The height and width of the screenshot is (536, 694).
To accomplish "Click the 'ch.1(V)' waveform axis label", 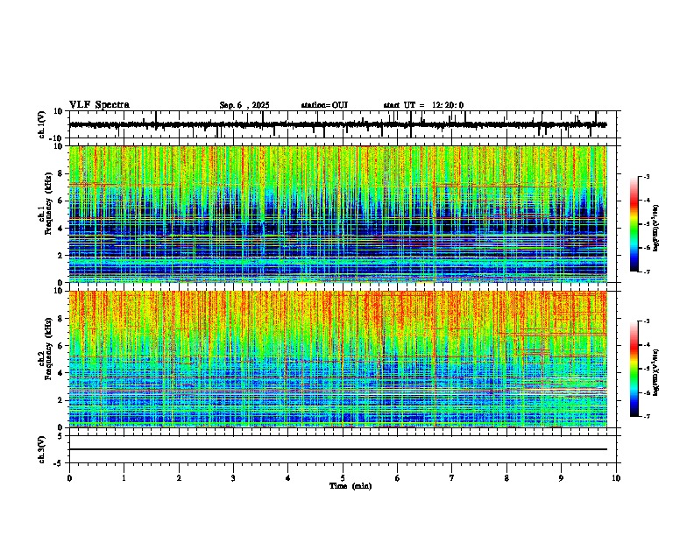I will tap(42, 124).
